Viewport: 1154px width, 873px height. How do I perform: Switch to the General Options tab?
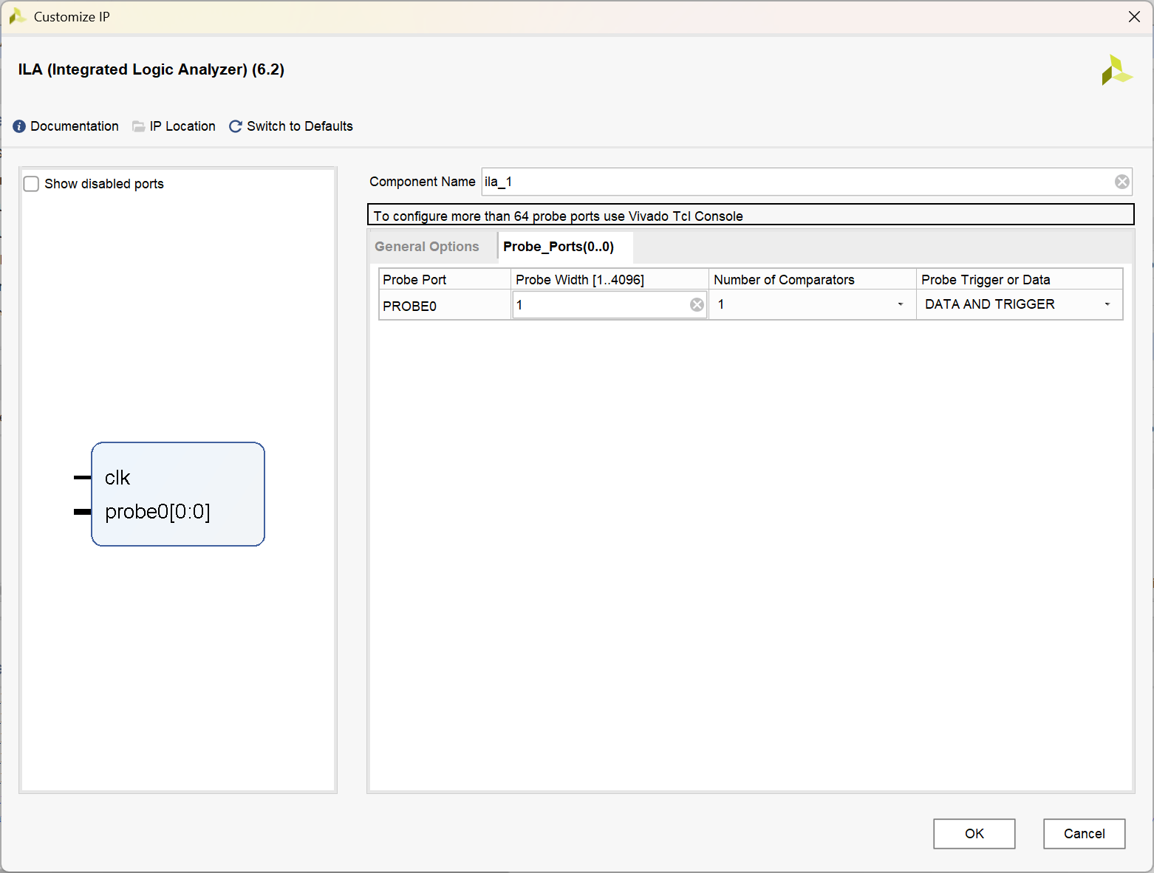pos(427,247)
